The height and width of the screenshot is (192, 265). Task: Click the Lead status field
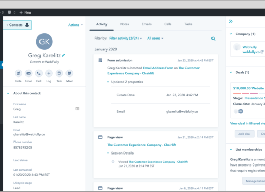click(20, 160)
